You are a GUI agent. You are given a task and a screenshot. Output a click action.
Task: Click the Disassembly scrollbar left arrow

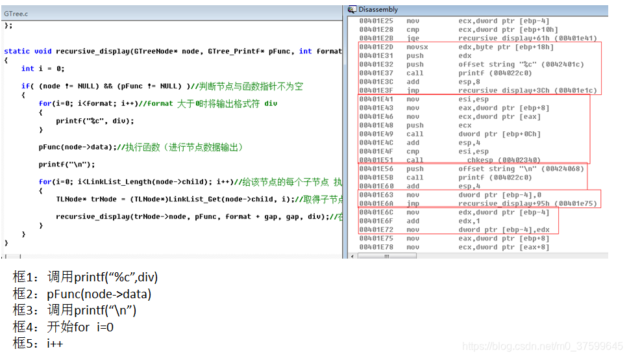352,256
